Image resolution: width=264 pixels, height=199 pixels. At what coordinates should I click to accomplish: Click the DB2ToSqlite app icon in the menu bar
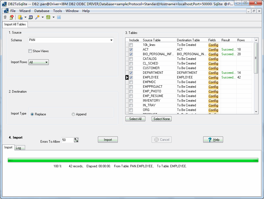coord(6,11)
